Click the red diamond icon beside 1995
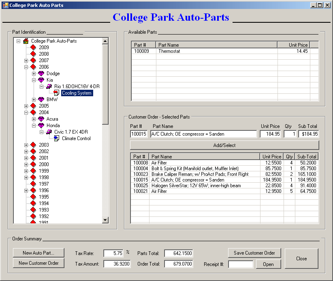This screenshot has width=333, height=281. [33, 197]
